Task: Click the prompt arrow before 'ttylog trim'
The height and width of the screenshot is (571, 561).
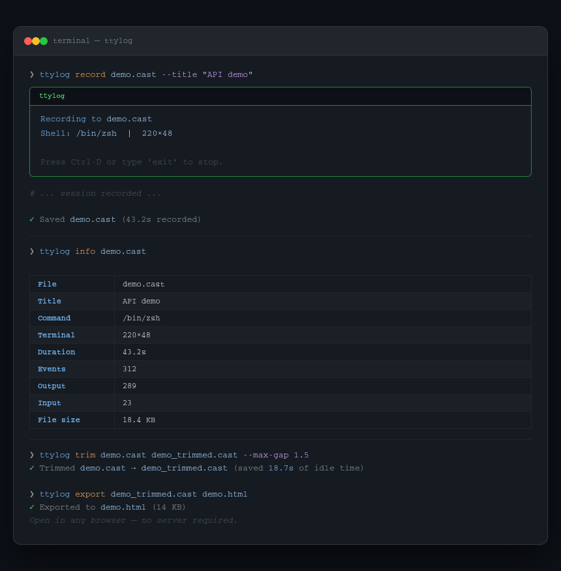Action: [32, 455]
